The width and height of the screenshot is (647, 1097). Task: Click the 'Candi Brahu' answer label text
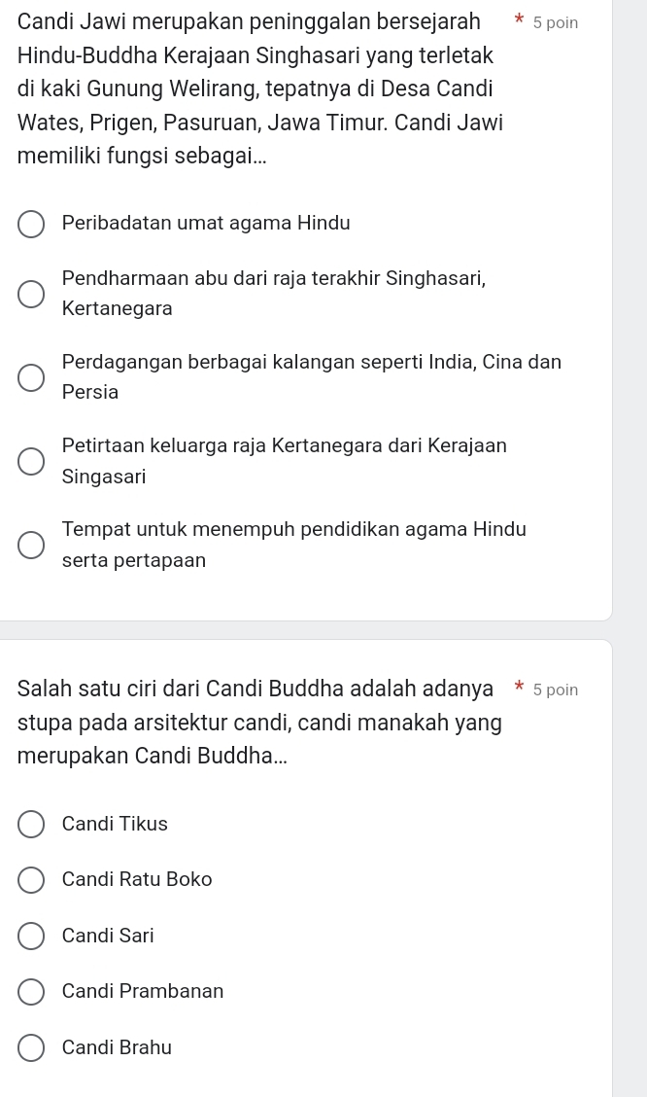[117, 1047]
